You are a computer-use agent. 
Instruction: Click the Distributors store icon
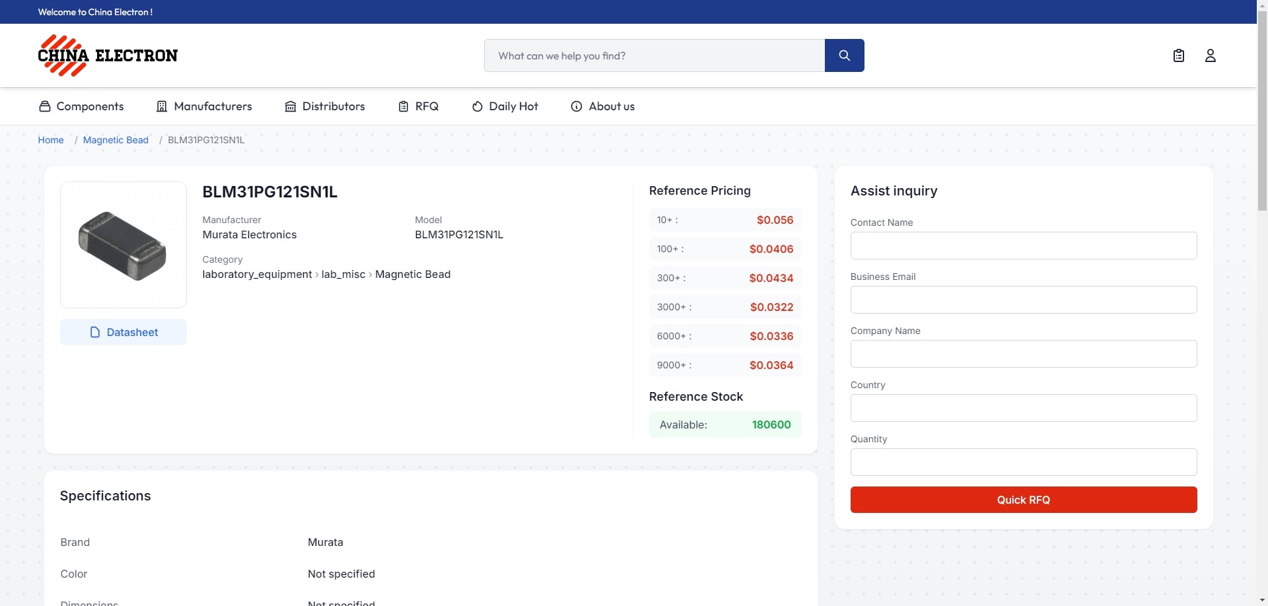[x=291, y=106]
